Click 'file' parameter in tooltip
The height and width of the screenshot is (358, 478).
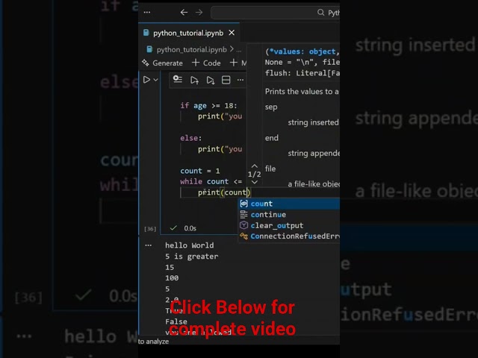click(270, 169)
